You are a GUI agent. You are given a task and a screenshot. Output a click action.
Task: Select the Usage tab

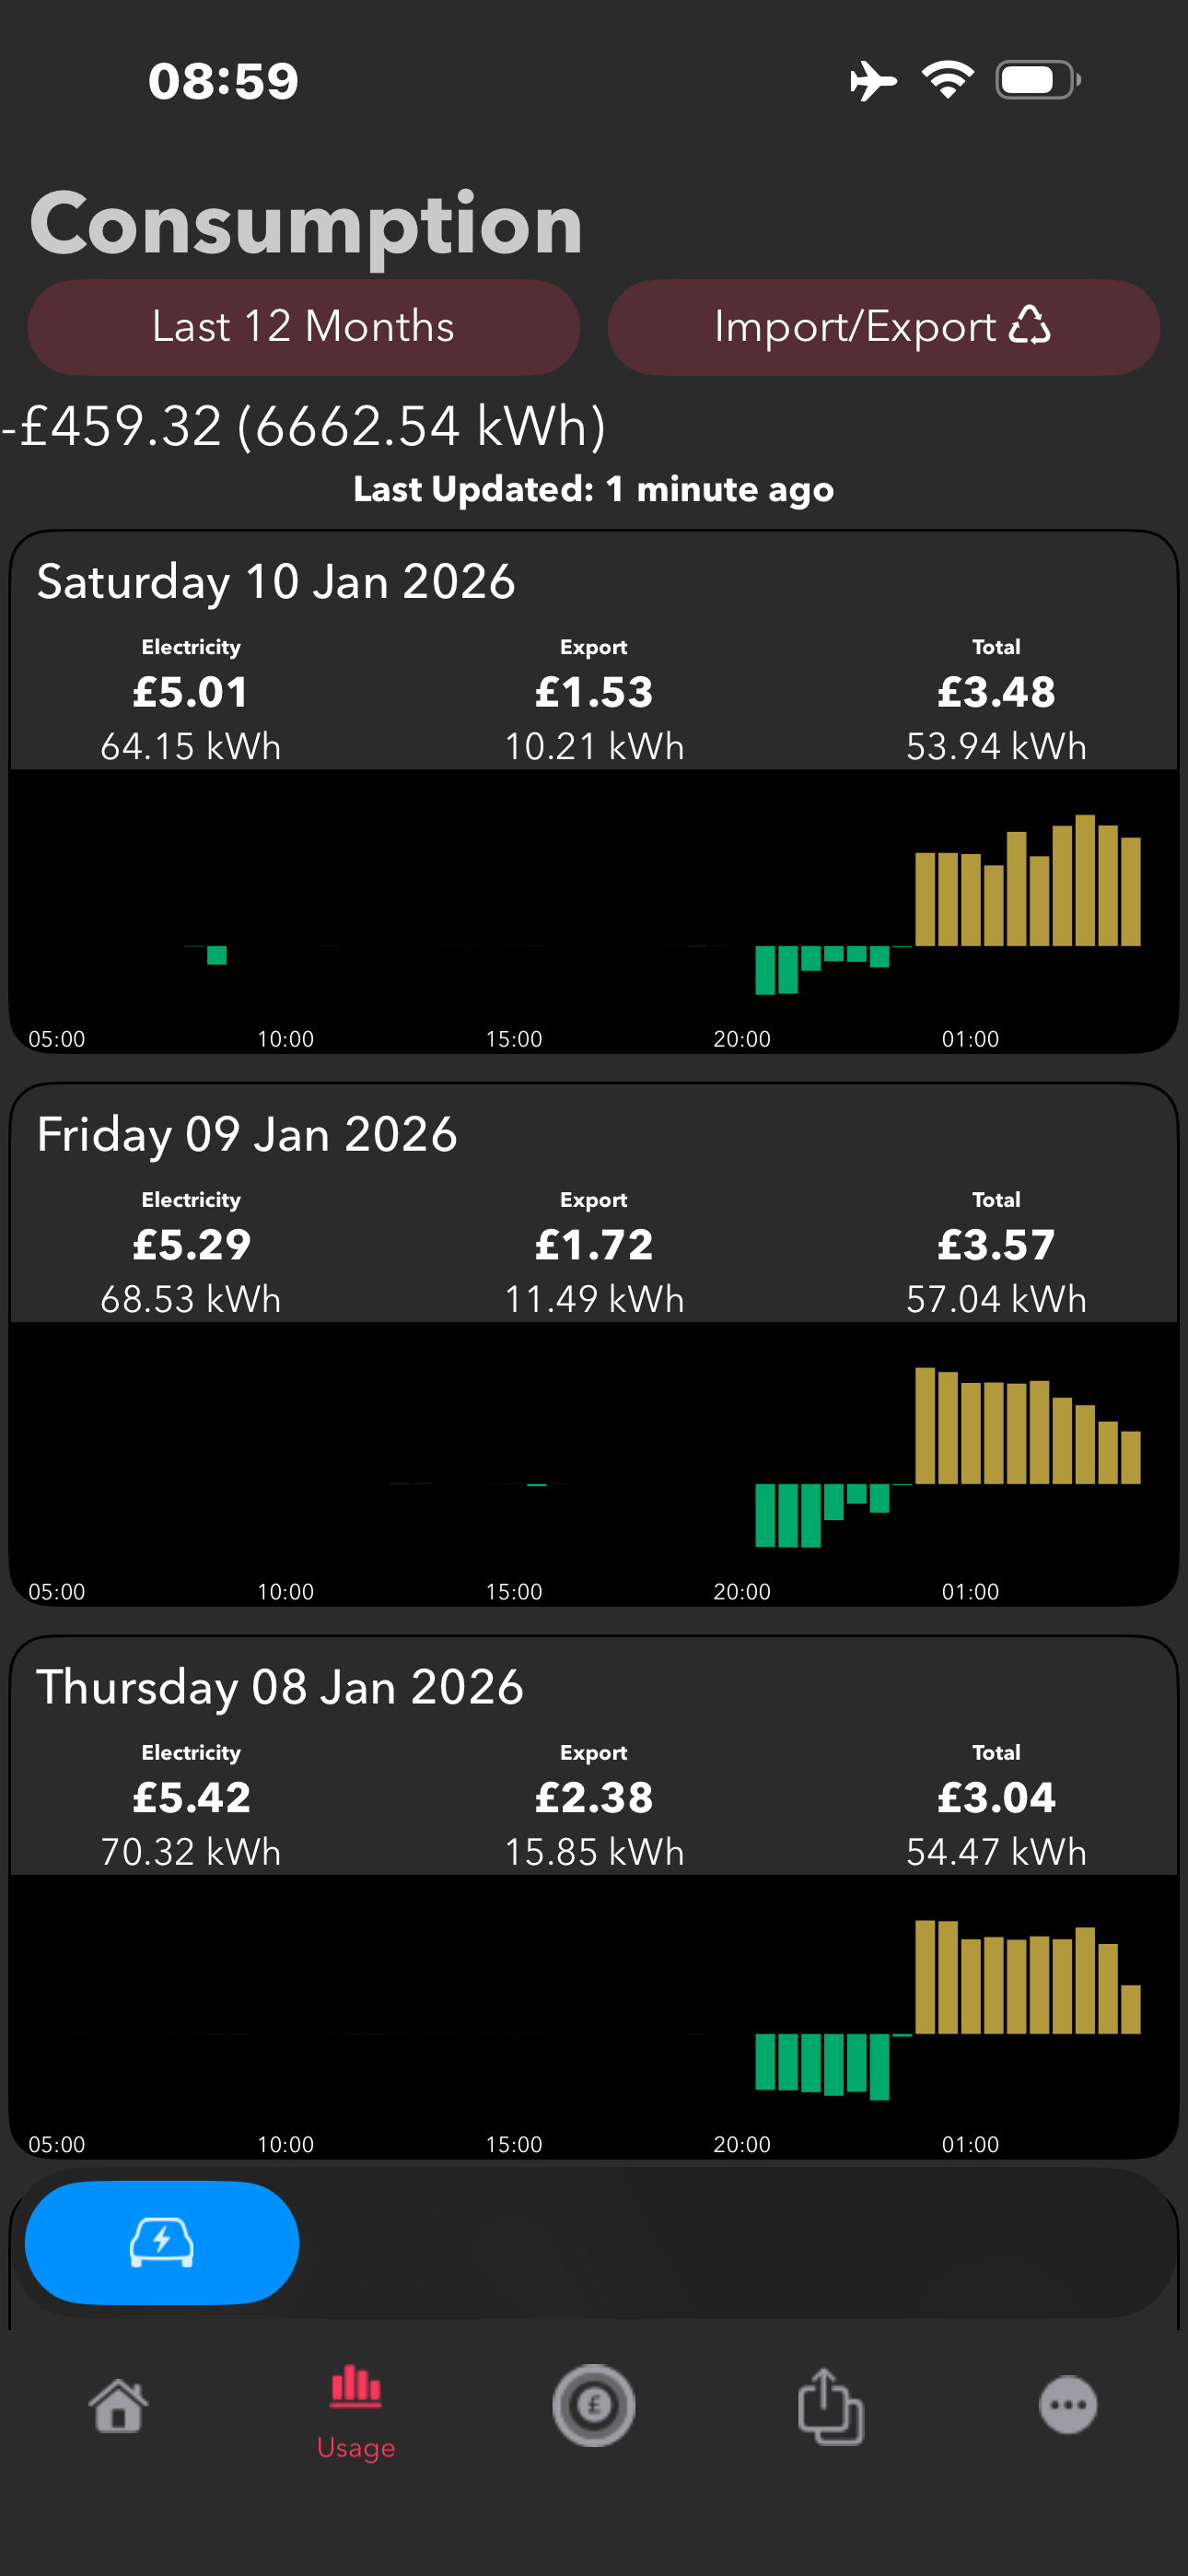tap(356, 2413)
